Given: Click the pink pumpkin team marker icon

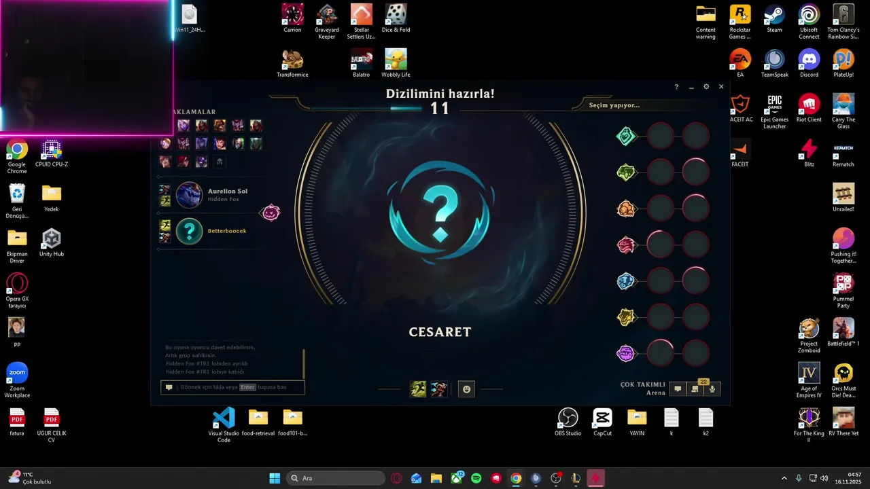Looking at the screenshot, I should 271,213.
